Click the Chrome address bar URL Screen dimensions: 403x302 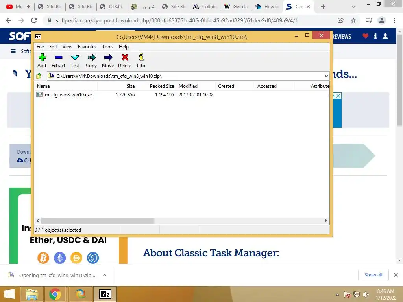[x=177, y=20]
